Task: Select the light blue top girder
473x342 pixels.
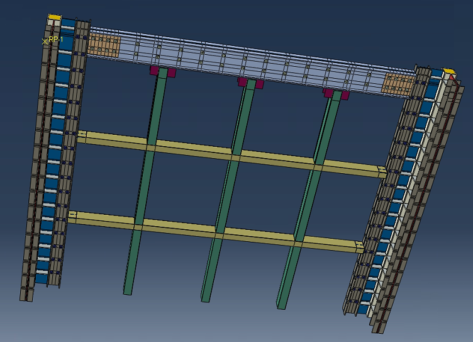Action: coord(252,63)
